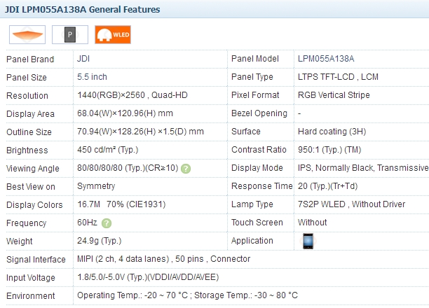Click the 'Surface' label
This screenshot has width=429, height=308.
[246, 132]
